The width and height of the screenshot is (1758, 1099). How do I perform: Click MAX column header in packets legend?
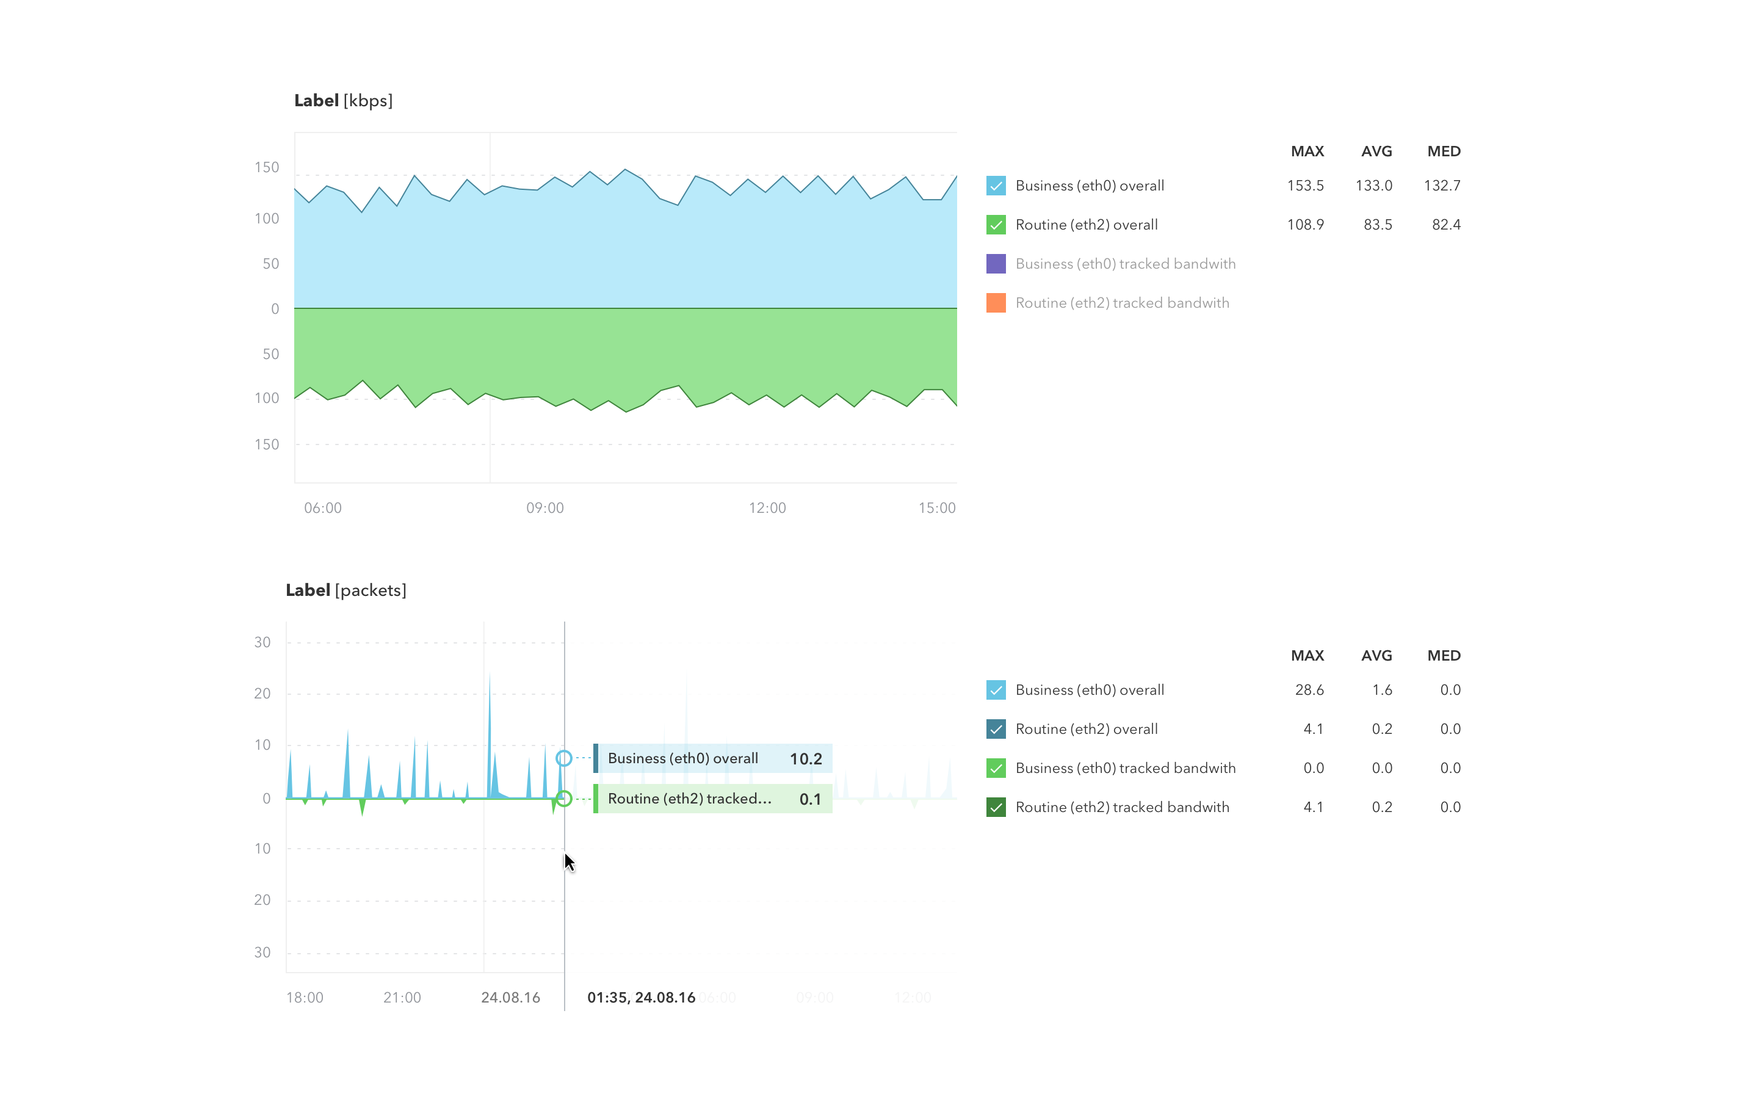(x=1307, y=656)
